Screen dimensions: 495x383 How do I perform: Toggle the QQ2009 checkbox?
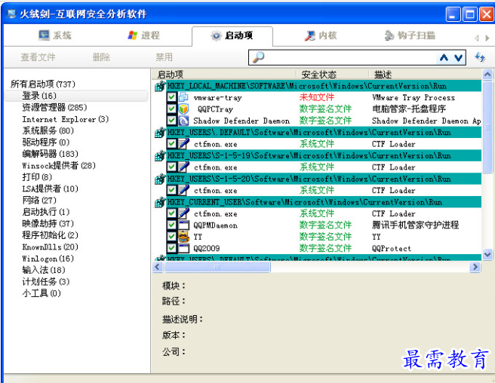[171, 248]
